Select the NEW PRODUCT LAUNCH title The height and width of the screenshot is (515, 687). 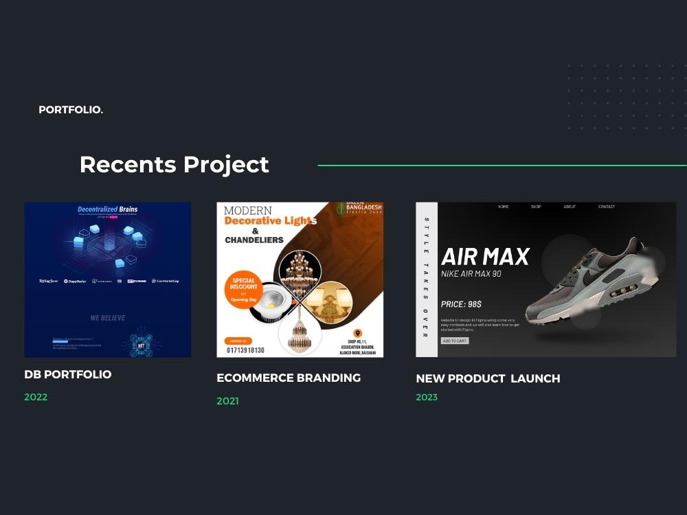point(488,378)
